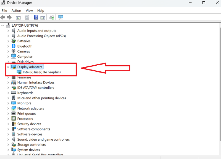This screenshot has height=159, width=221.
Task: Expand Audio Processing Objects (APOs) chevron
Action: click(x=8, y=36)
